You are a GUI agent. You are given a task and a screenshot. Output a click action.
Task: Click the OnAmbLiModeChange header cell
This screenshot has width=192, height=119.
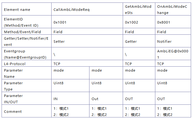173,9
